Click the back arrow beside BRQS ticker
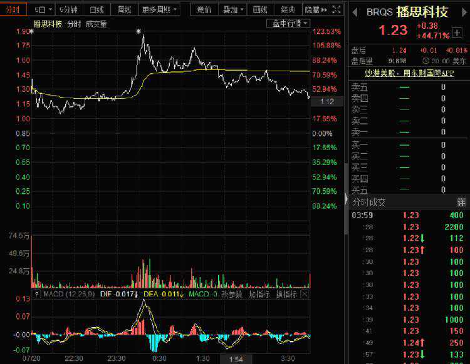Screen dimensions: 470x364 (x=354, y=12)
